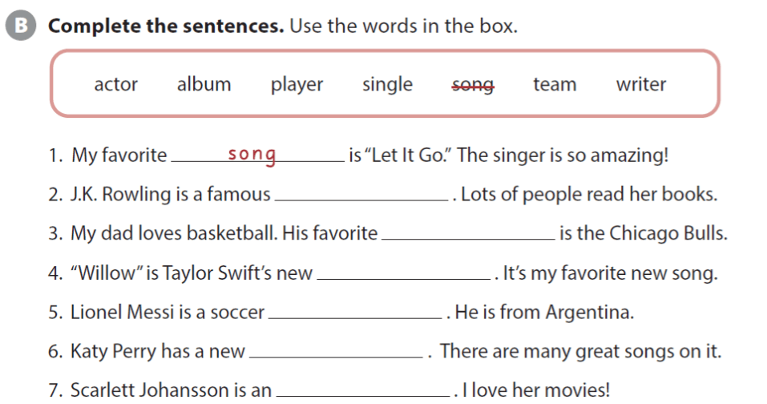Pick the word "player" from the word box
Viewport: 767px width, 404px height.
pos(297,84)
